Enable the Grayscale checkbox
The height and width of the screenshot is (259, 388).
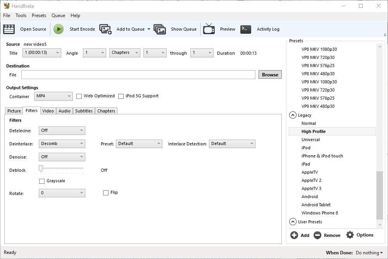(x=42, y=181)
